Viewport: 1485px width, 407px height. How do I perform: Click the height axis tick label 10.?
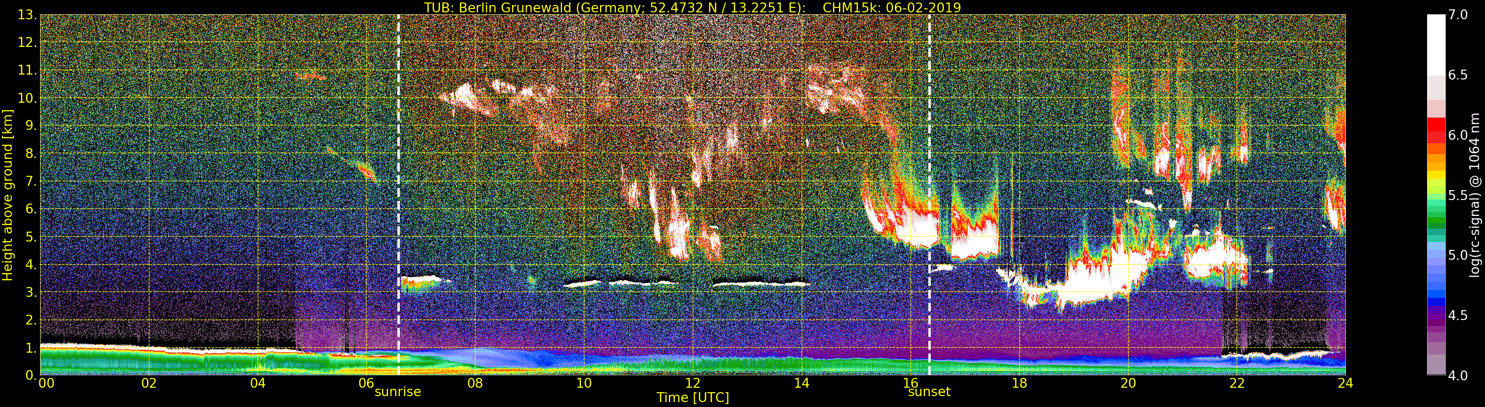[27, 98]
